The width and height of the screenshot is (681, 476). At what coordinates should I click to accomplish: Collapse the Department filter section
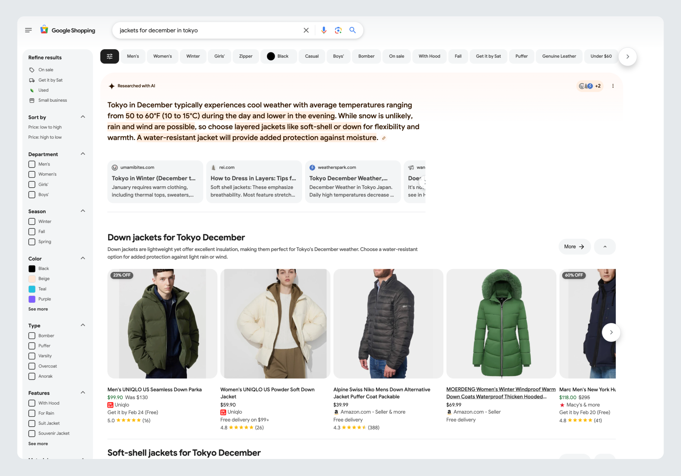tap(83, 154)
